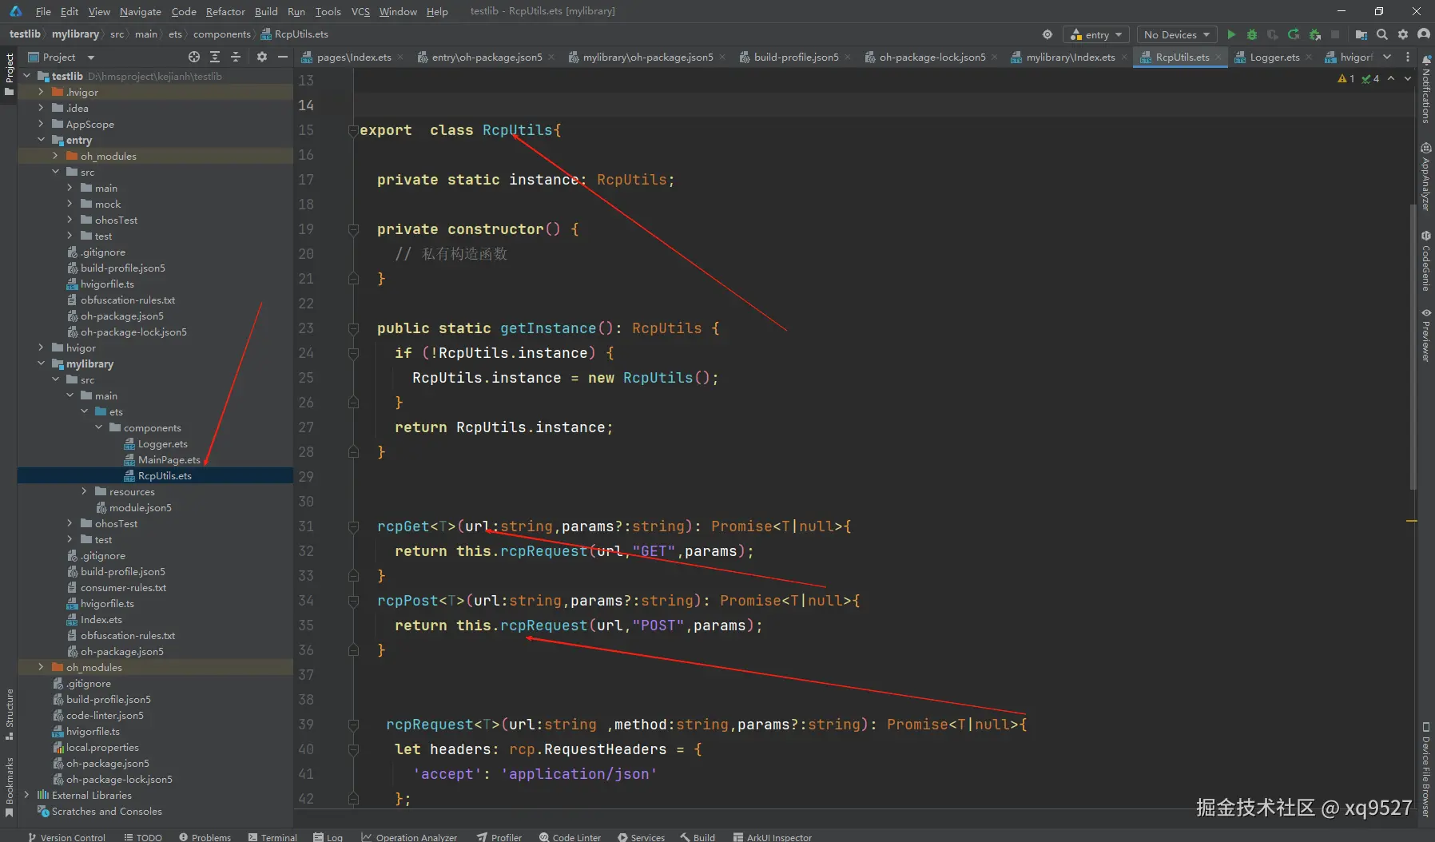Open the Navigate menu

coord(141,11)
